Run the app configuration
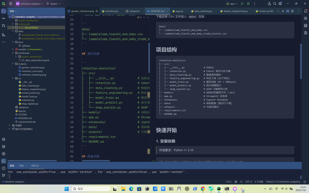This screenshot has height=193, width=309. point(242,3)
